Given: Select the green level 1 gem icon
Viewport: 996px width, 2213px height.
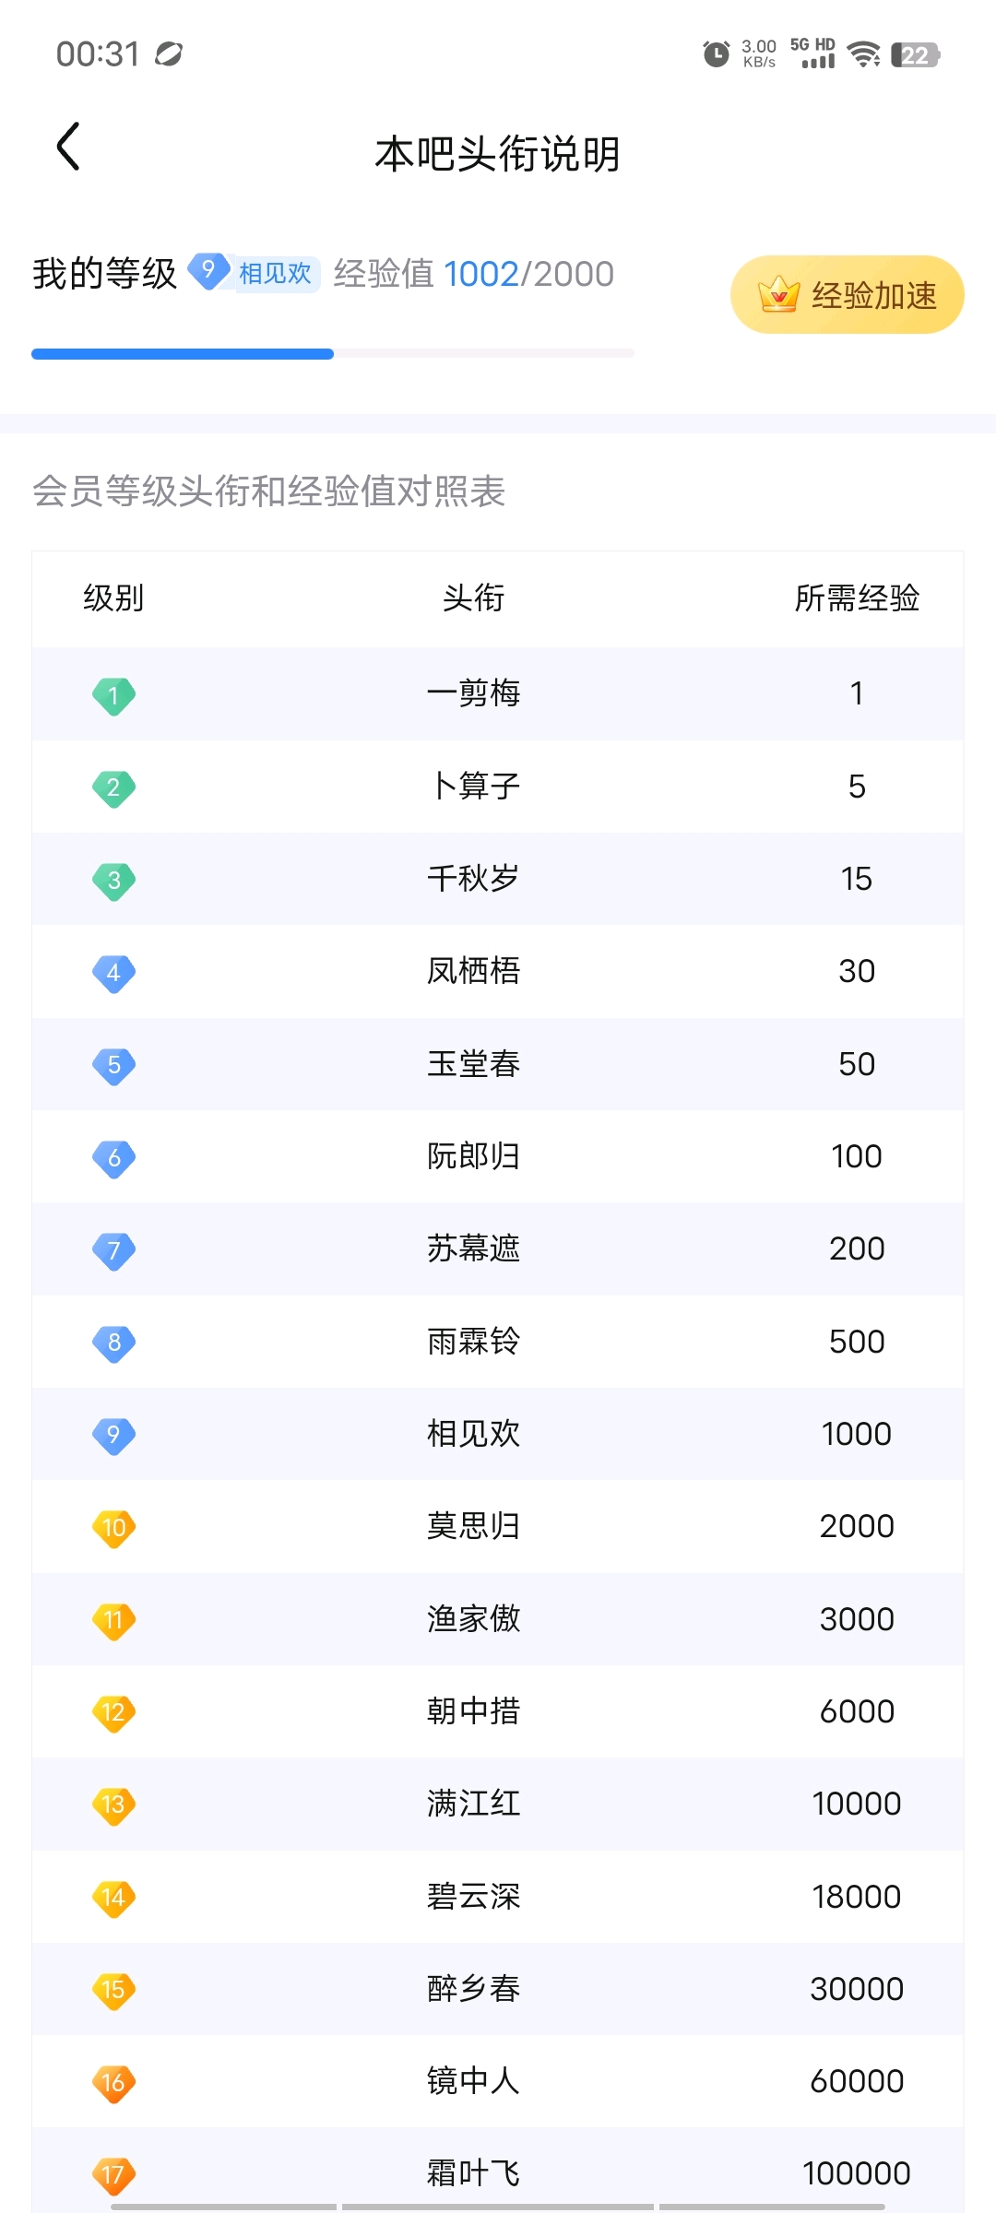Looking at the screenshot, I should point(113,695).
